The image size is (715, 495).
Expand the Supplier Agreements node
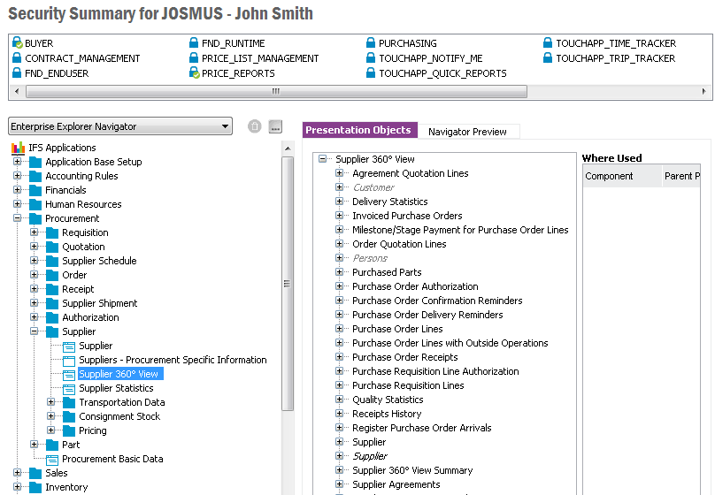coord(339,484)
